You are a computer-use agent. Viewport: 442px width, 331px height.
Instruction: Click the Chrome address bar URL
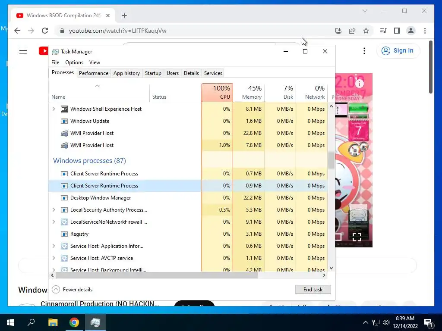(x=118, y=31)
